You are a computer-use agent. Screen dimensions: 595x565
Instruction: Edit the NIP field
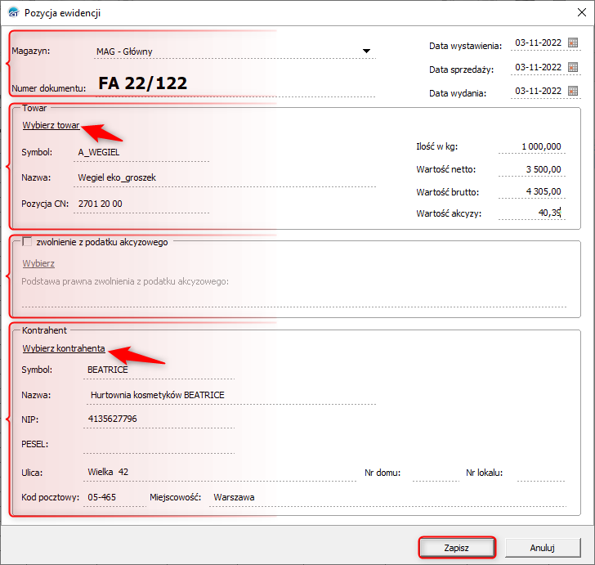pos(159,419)
